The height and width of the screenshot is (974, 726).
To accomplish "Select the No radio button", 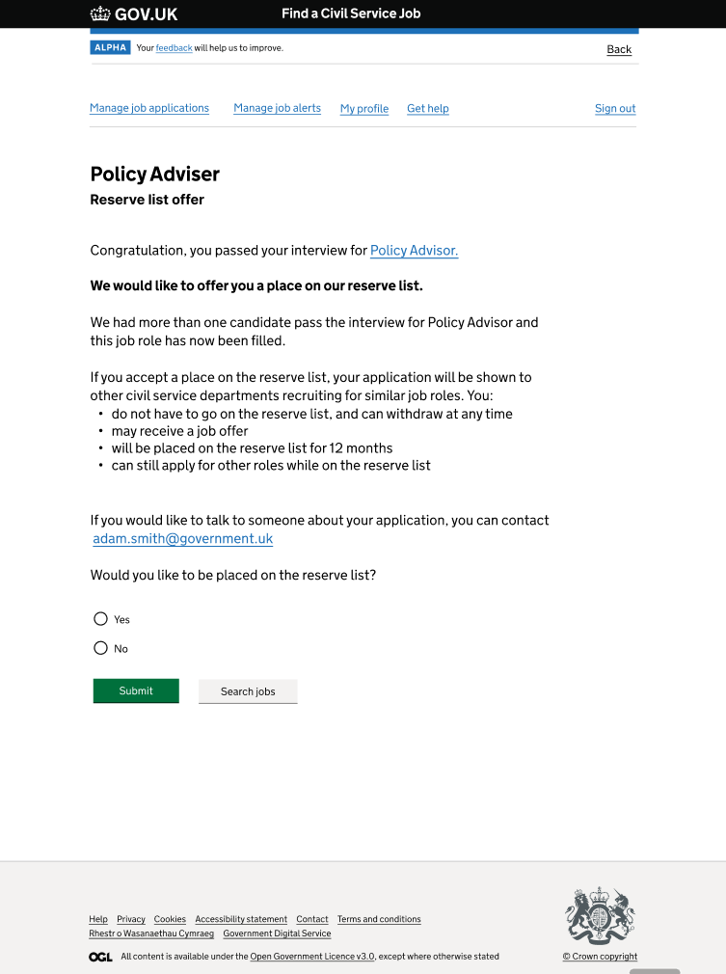I will pyautogui.click(x=100, y=648).
